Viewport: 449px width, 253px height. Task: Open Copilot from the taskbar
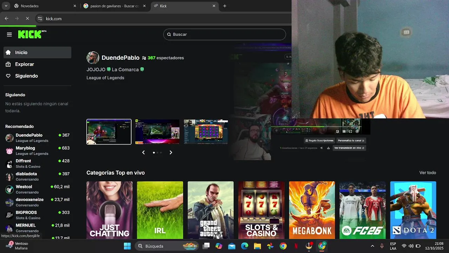pos(219,246)
